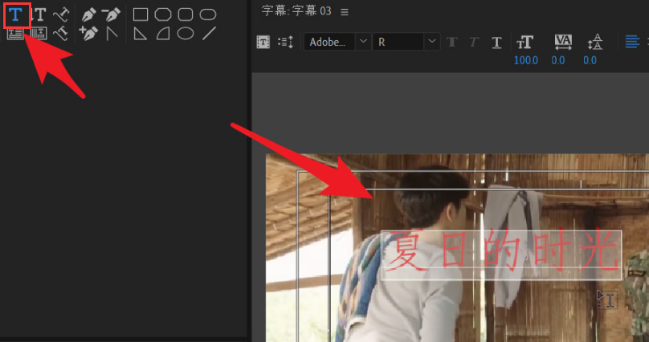Select the Vertical Area Type tool
Viewport: 649px width, 342px height.
(39, 34)
